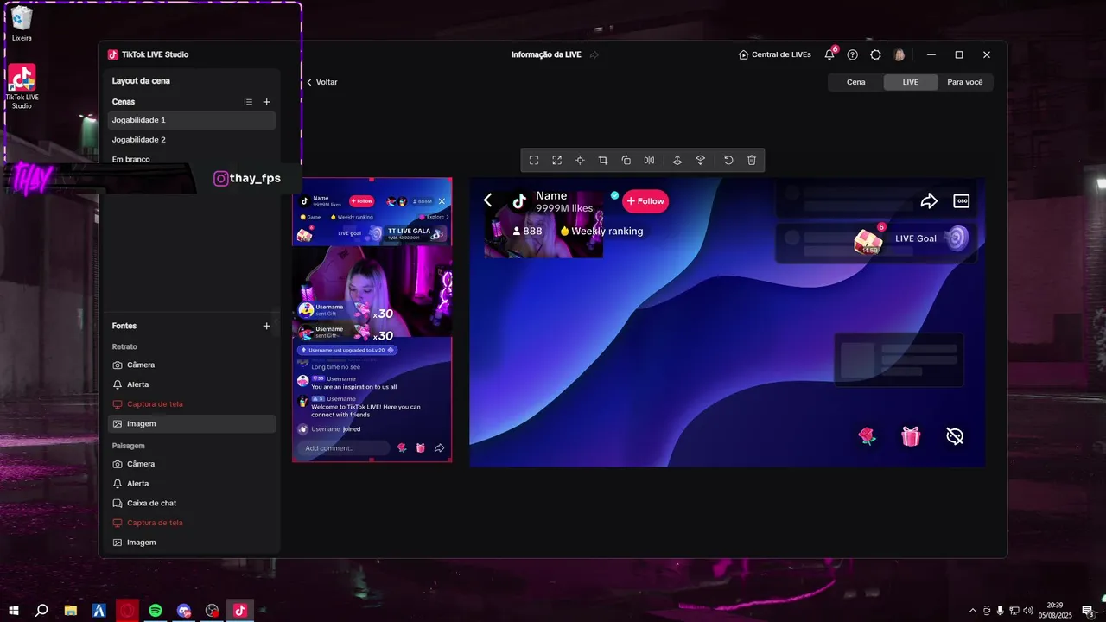Select Alerta source under Paisagem
The image size is (1106, 622).
click(x=192, y=484)
